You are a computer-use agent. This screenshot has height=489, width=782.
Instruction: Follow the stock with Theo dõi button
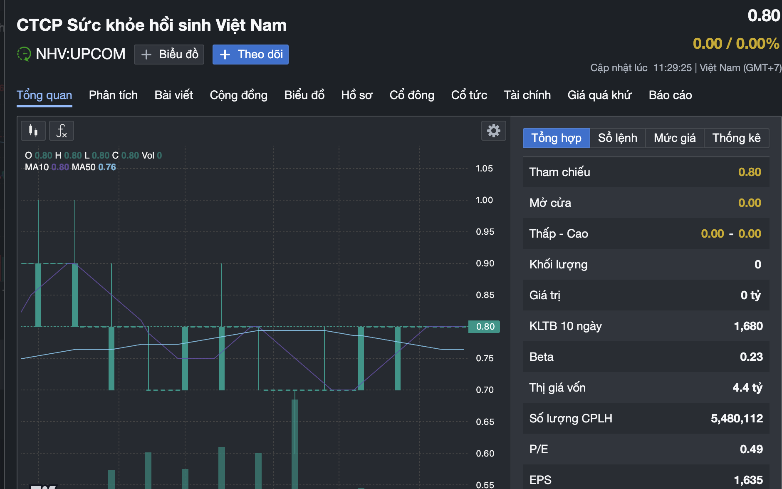point(250,55)
